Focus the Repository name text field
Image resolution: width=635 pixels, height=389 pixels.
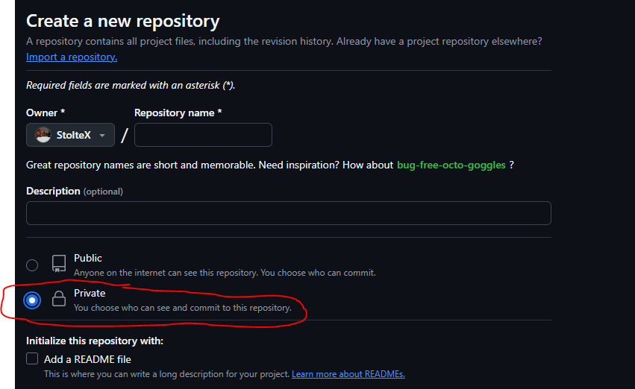[203, 135]
